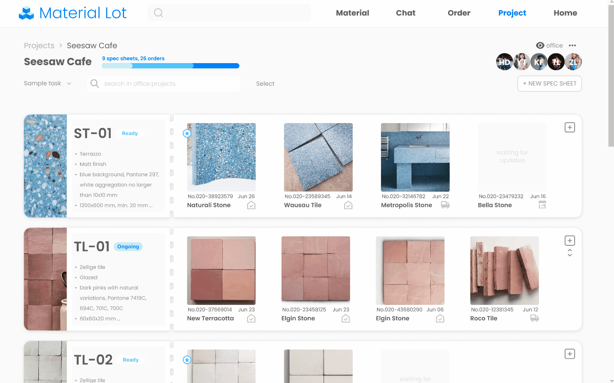Click the ST-01 Ready status badge
The height and width of the screenshot is (383, 614).
[130, 133]
